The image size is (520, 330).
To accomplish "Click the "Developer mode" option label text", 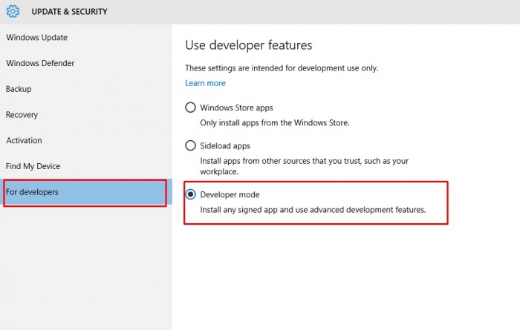I will (230, 194).
